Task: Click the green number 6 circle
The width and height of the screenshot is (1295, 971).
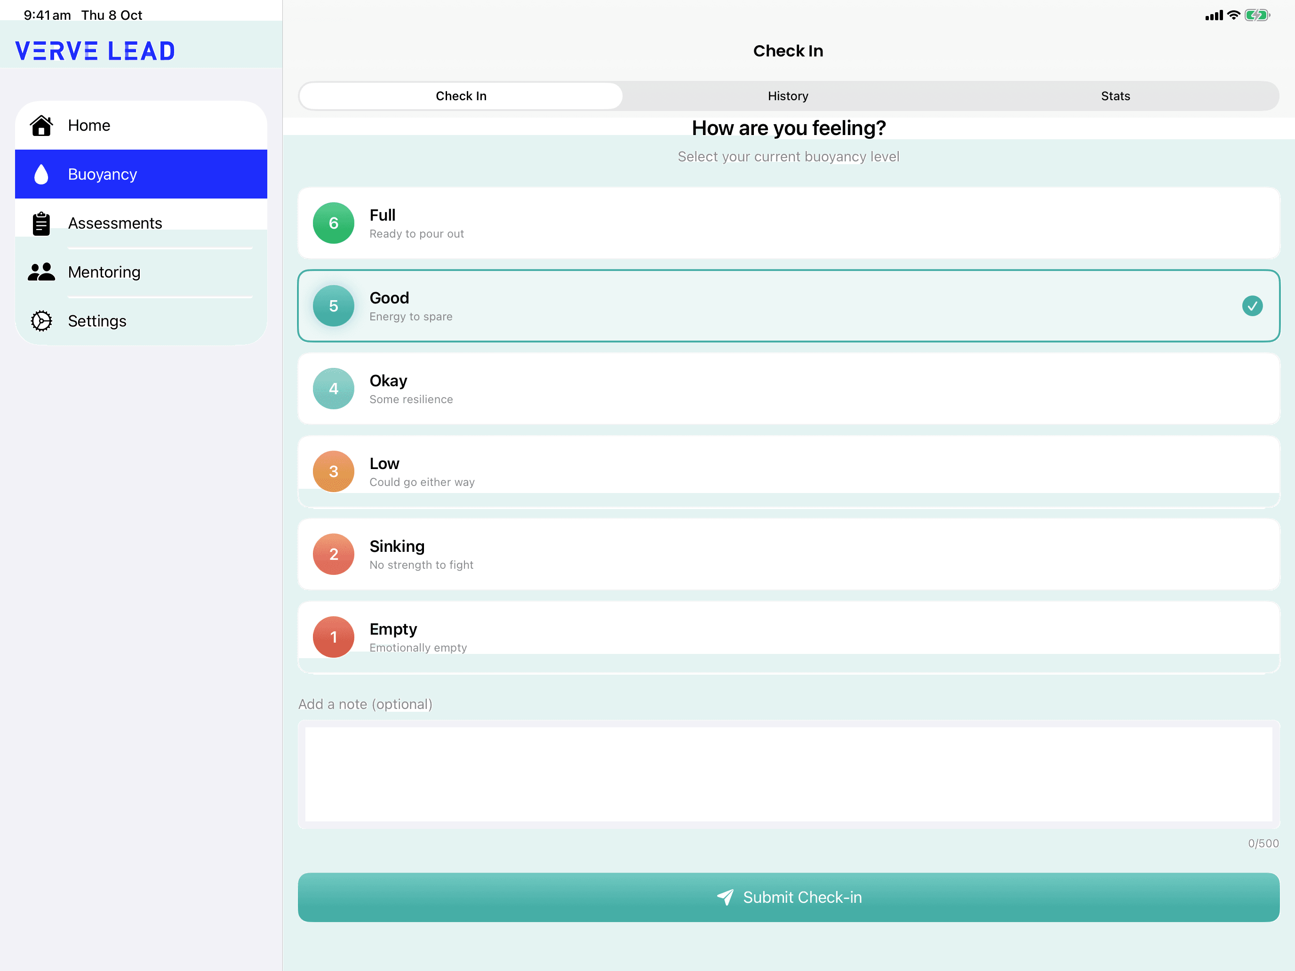Action: 334,223
